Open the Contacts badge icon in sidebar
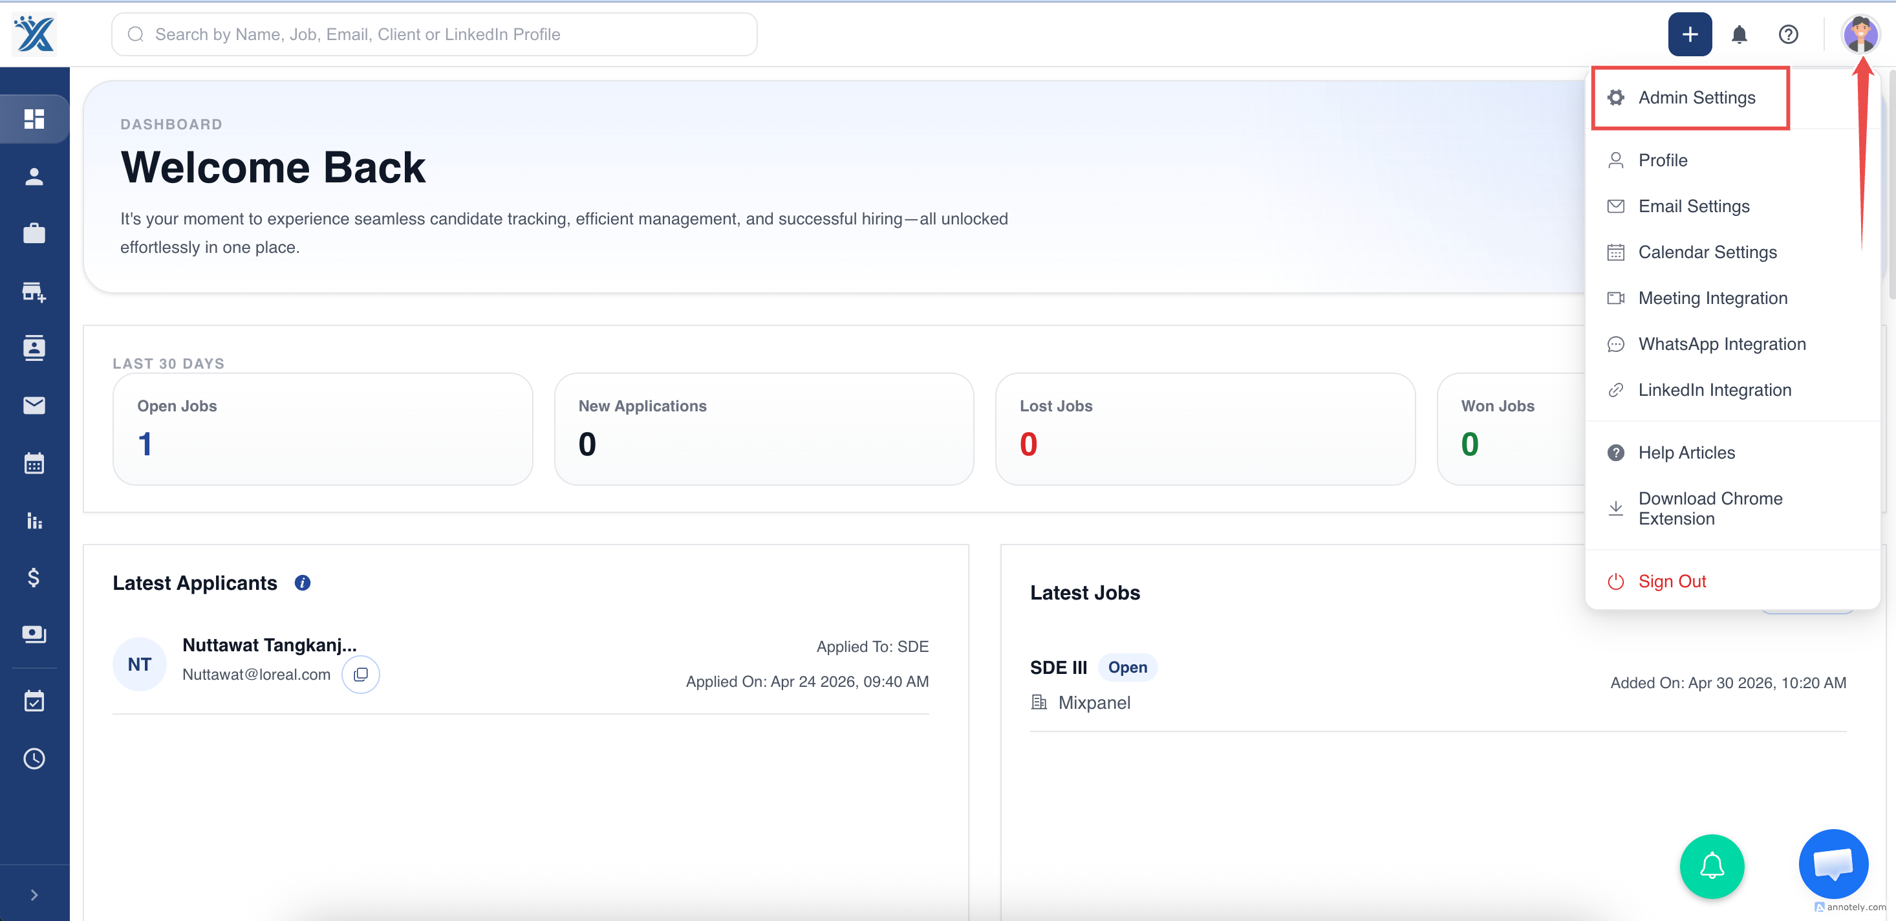Screen dimensions: 1896x921 (34, 347)
